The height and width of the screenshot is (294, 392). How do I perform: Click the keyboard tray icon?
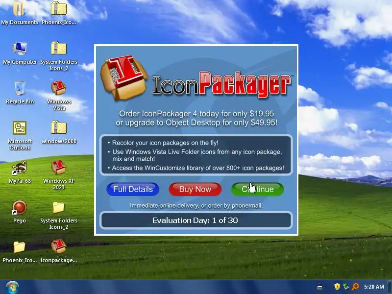320,287
